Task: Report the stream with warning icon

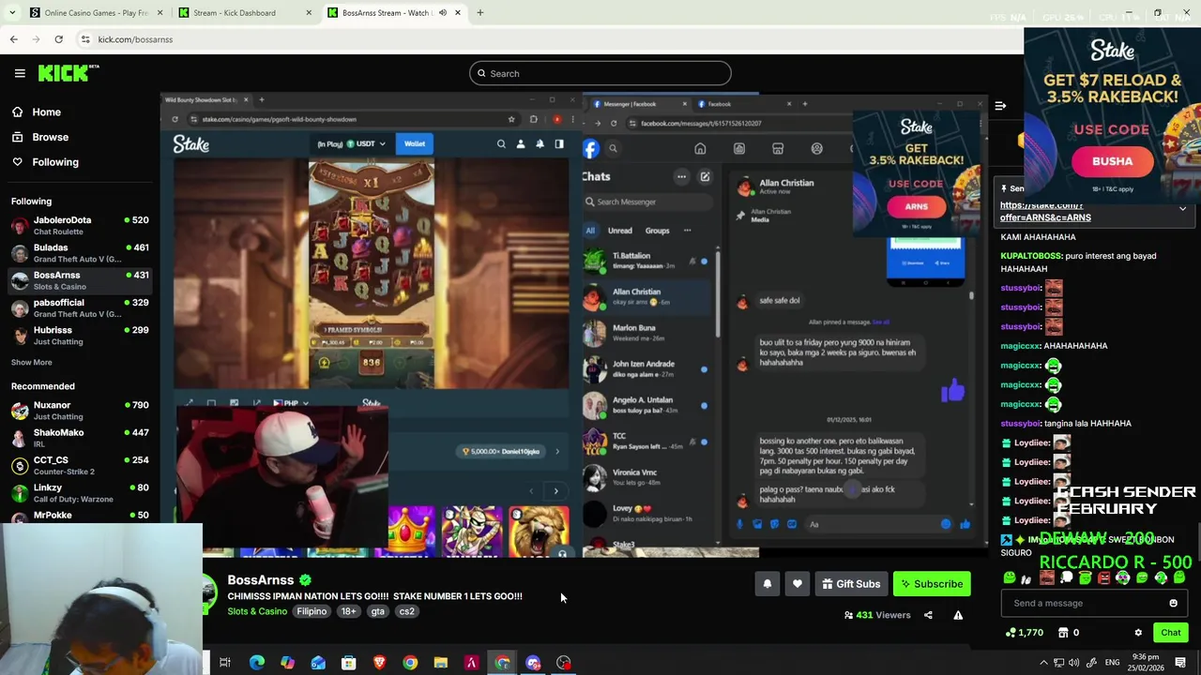Action: 958,615
